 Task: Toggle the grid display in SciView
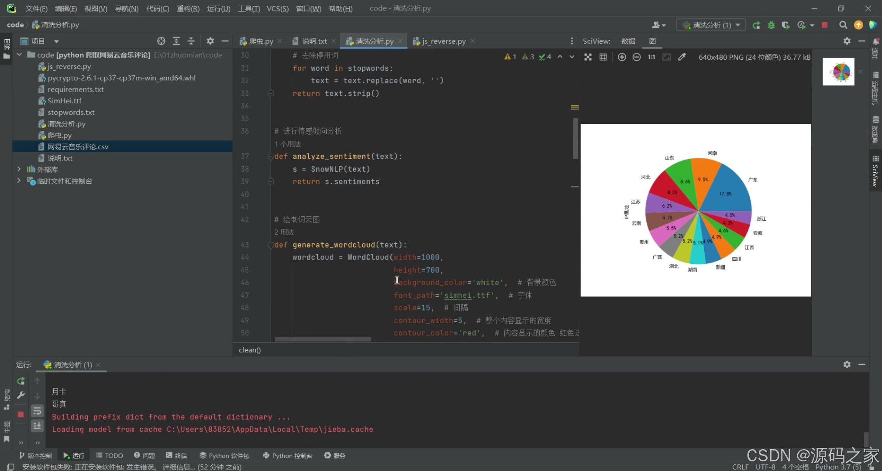tap(603, 57)
